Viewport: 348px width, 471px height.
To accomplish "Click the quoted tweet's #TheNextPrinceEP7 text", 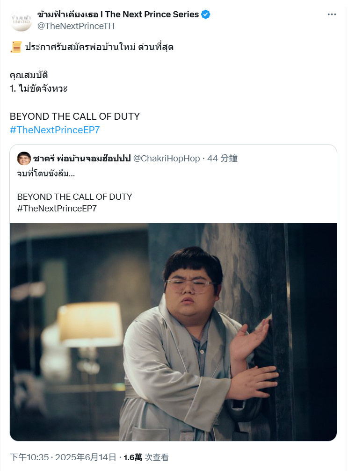I will coord(57,209).
